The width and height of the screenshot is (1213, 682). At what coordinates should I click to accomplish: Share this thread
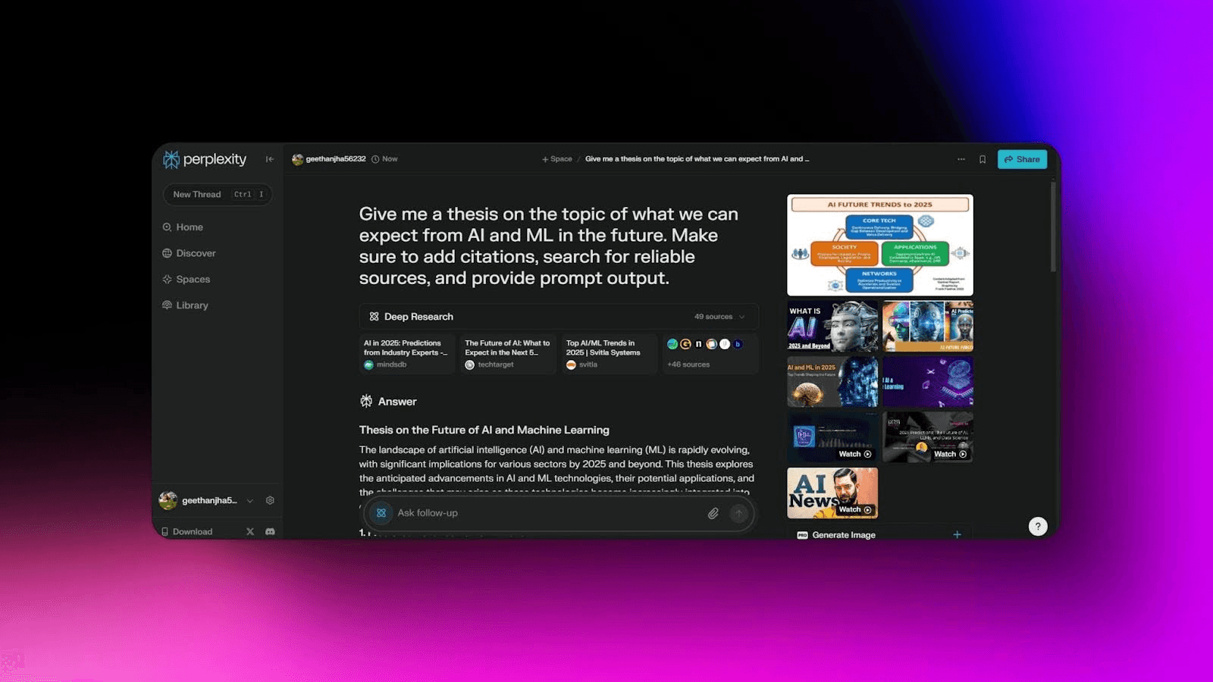click(x=1022, y=159)
